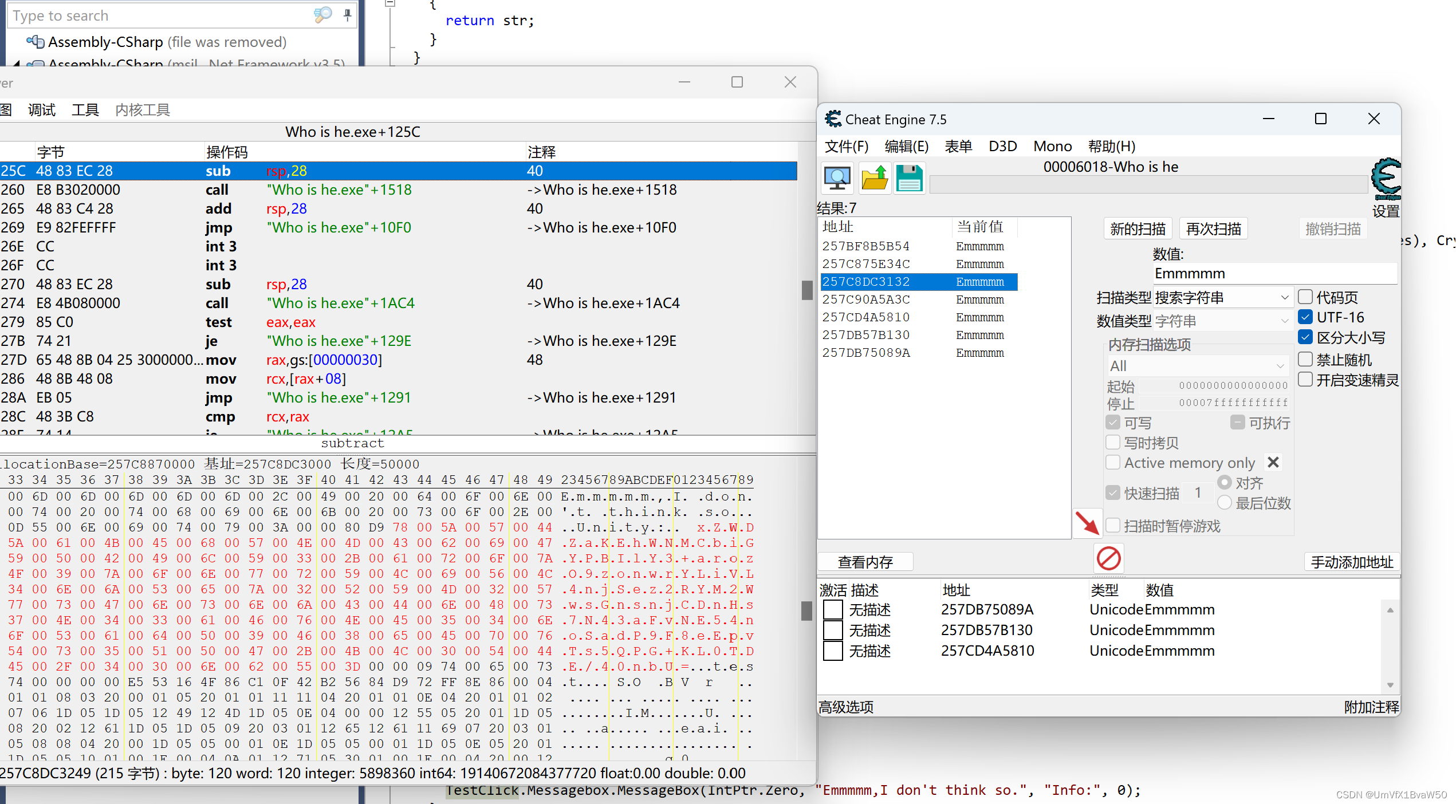
Task: Click the open folder icon in Cheat Engine
Action: [x=873, y=178]
